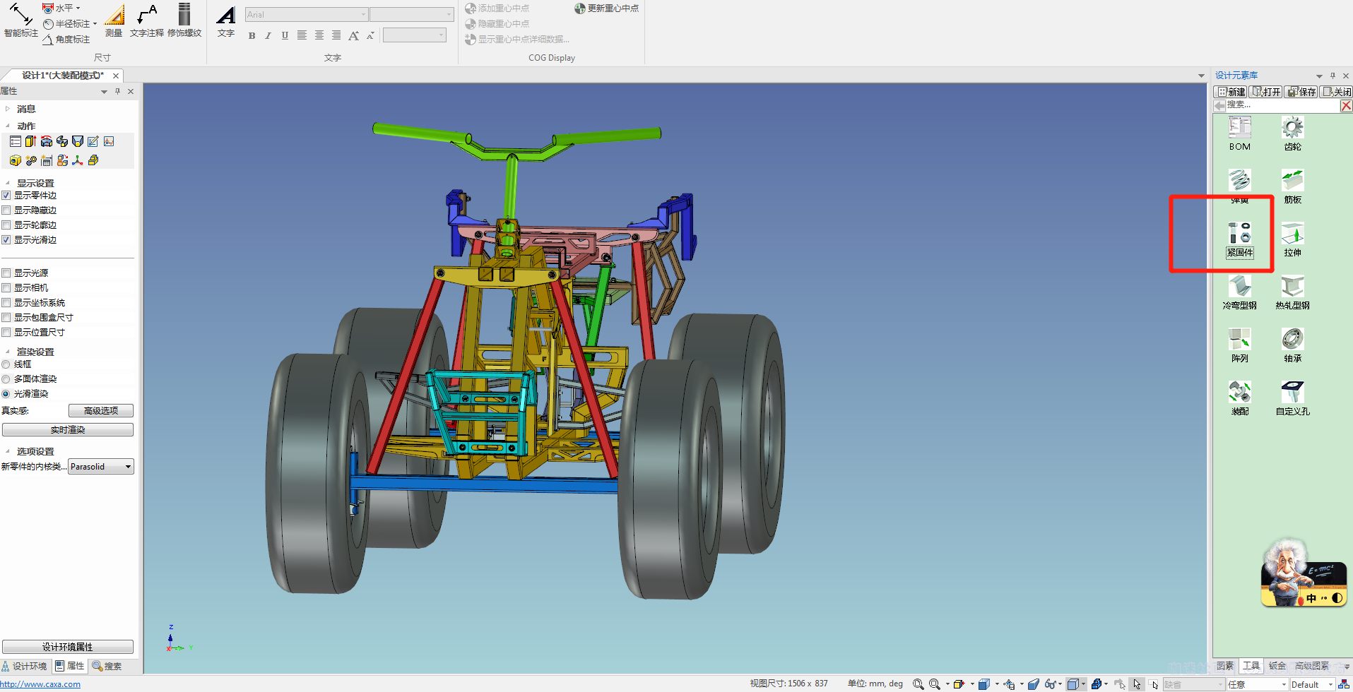Select the 阵列 pattern tool in library
Screen dimensions: 1353x692
tap(1240, 345)
